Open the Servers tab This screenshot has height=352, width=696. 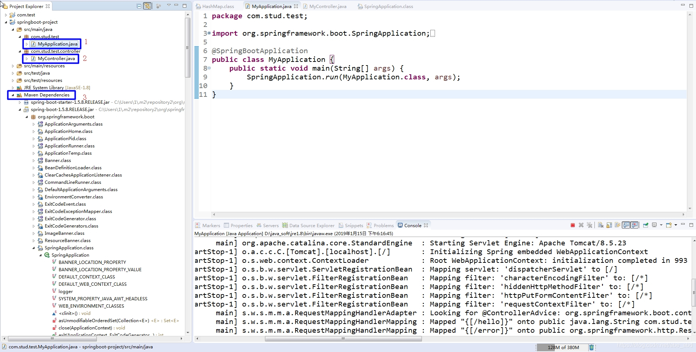[268, 225]
